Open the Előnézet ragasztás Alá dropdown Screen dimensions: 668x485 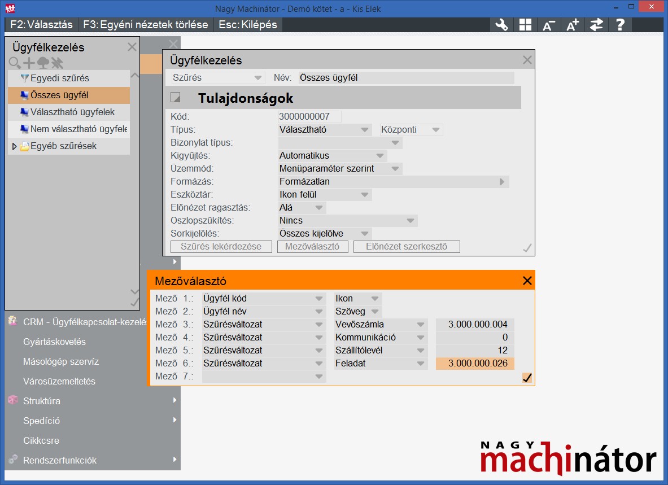click(x=319, y=208)
